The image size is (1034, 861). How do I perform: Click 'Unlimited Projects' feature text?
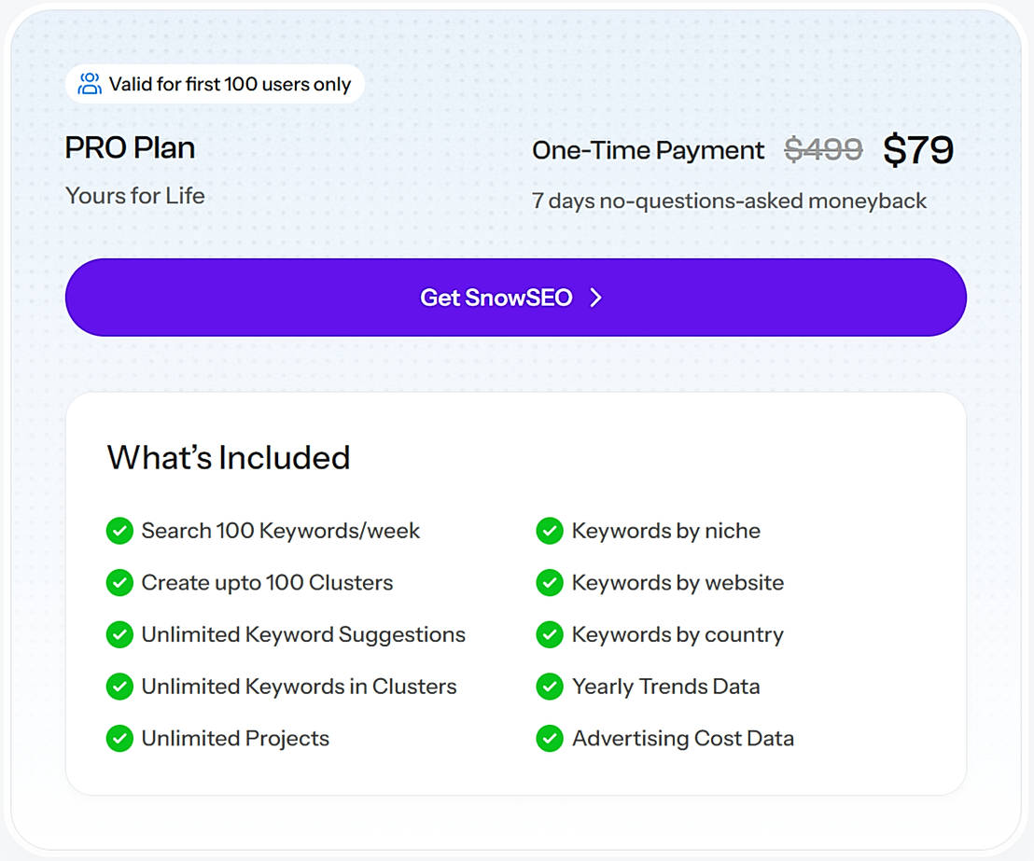click(235, 739)
